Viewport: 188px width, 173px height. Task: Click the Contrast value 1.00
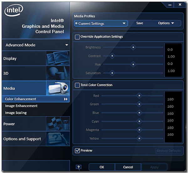click(171, 57)
